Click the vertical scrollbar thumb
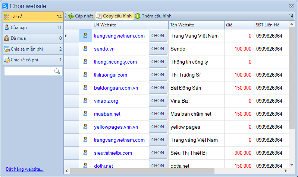298x177 pixels. click(x=292, y=78)
